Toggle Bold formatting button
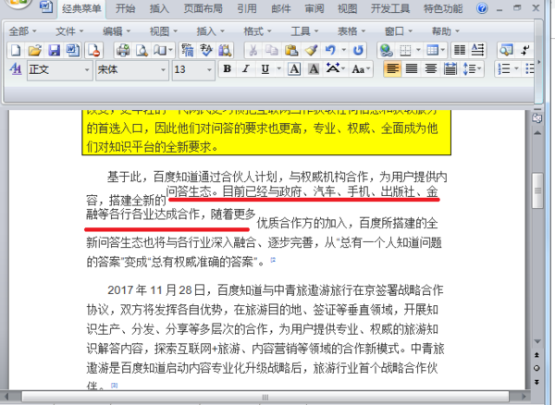Image resolution: width=555 pixels, height=405 pixels. (228, 69)
